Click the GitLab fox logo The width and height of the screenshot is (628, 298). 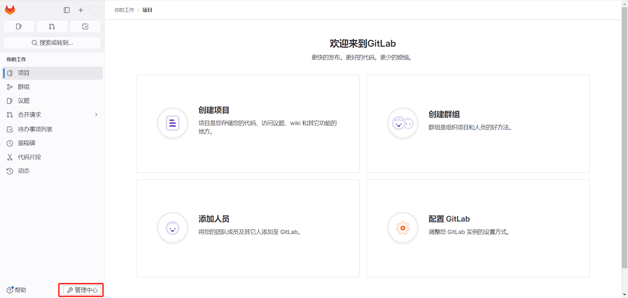tap(10, 10)
